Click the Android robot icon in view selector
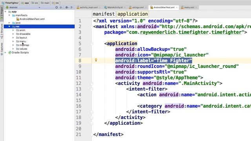The width and height of the screenshot is (251, 141). (7, 7)
